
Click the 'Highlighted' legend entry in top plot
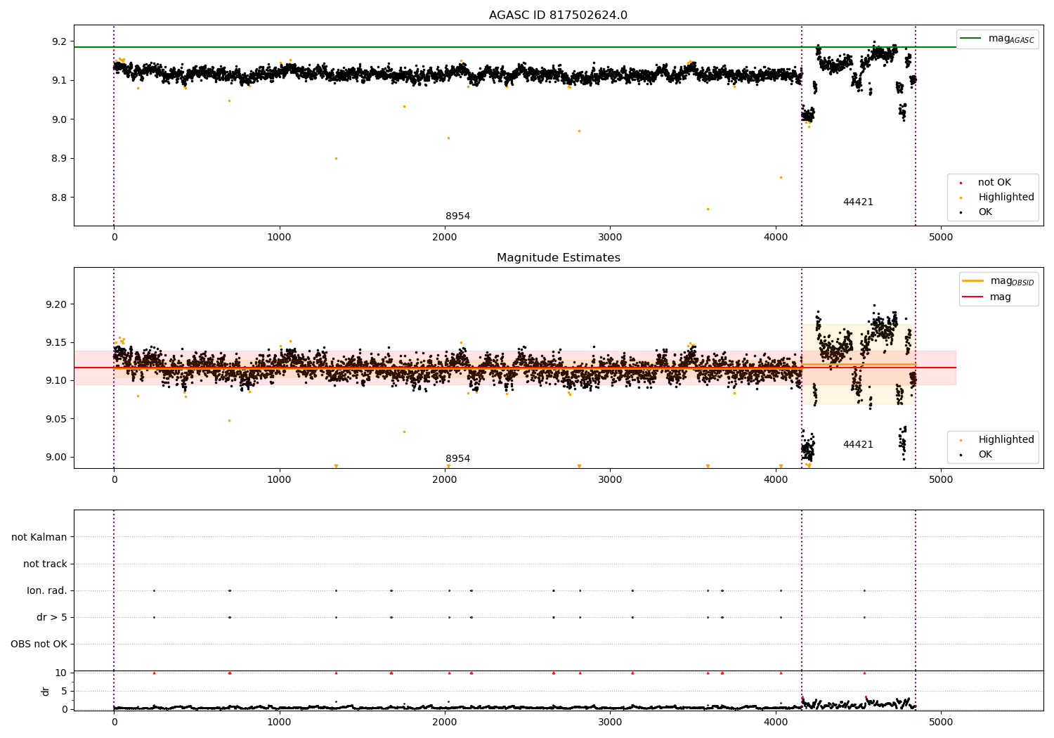tap(996, 198)
